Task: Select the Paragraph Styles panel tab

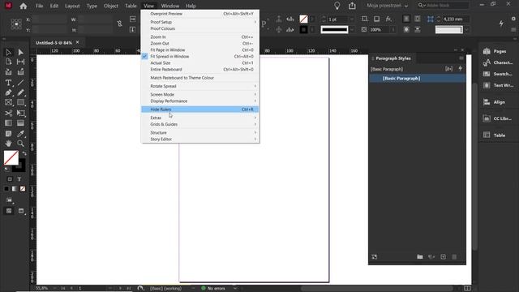Action: [x=392, y=58]
